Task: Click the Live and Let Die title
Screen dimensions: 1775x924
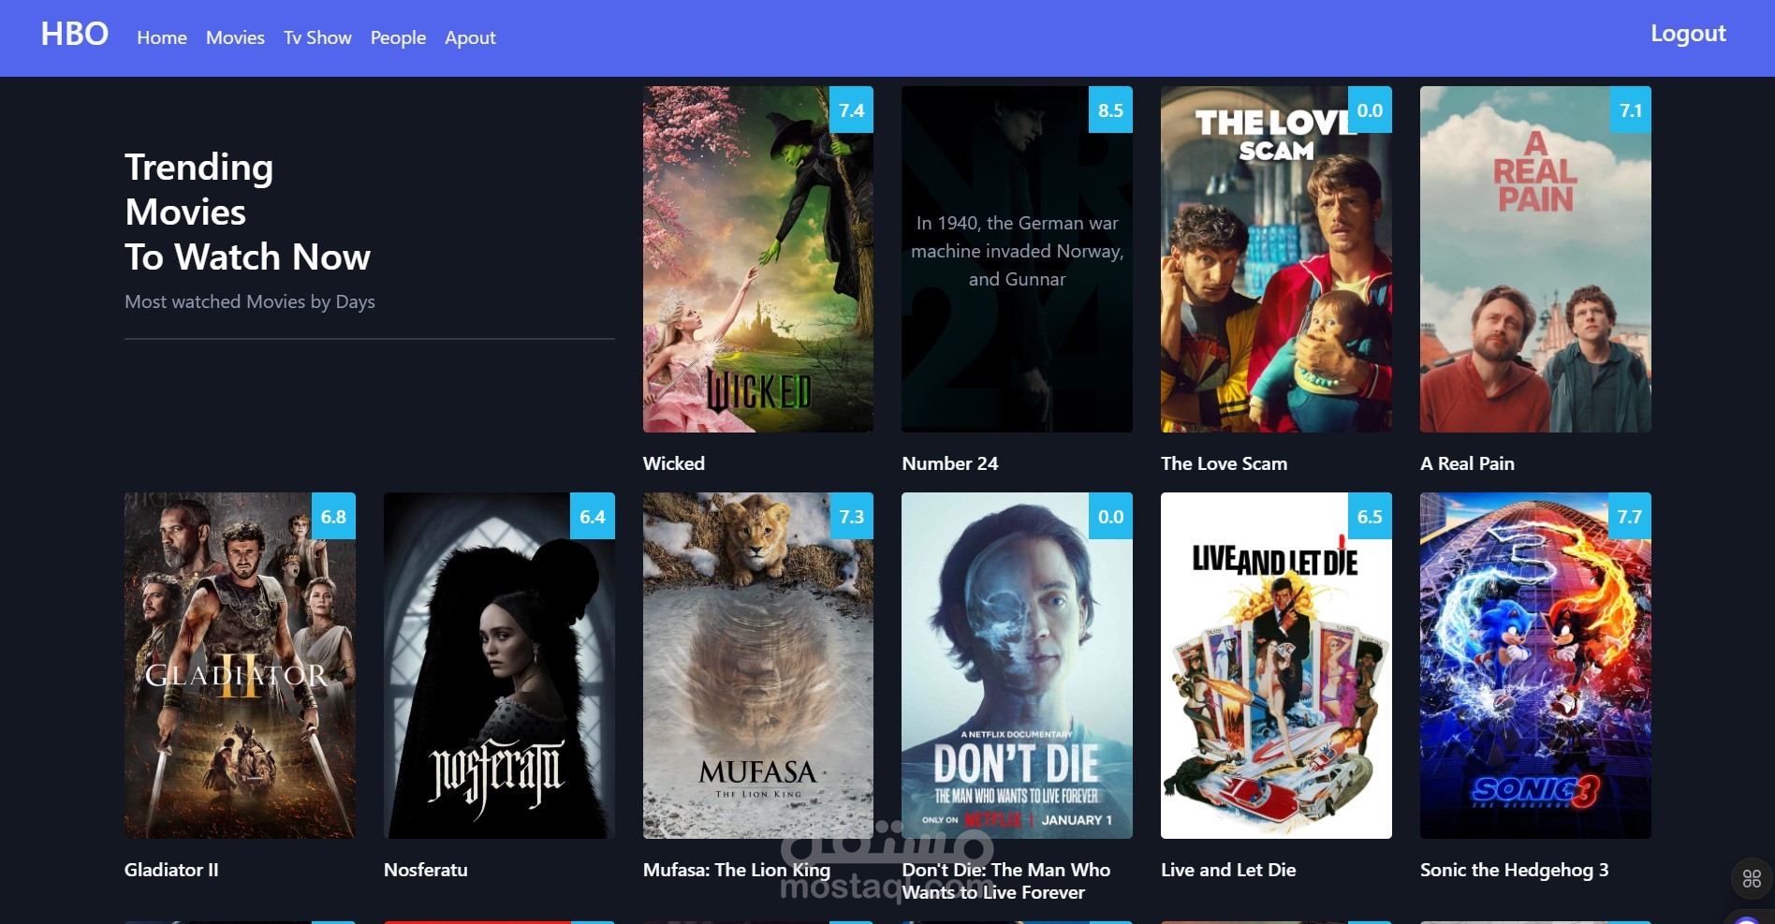Action: pos(1228,870)
